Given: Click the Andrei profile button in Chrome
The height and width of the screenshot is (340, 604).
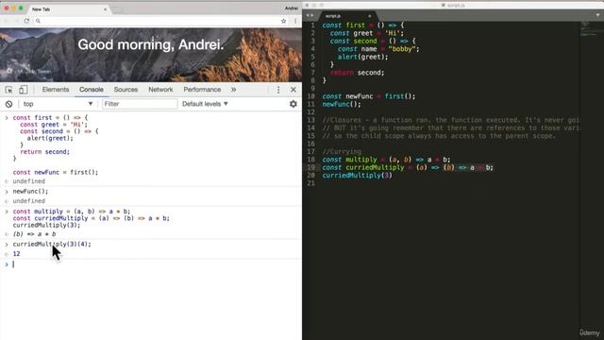Looking at the screenshot, I should click(292, 8).
